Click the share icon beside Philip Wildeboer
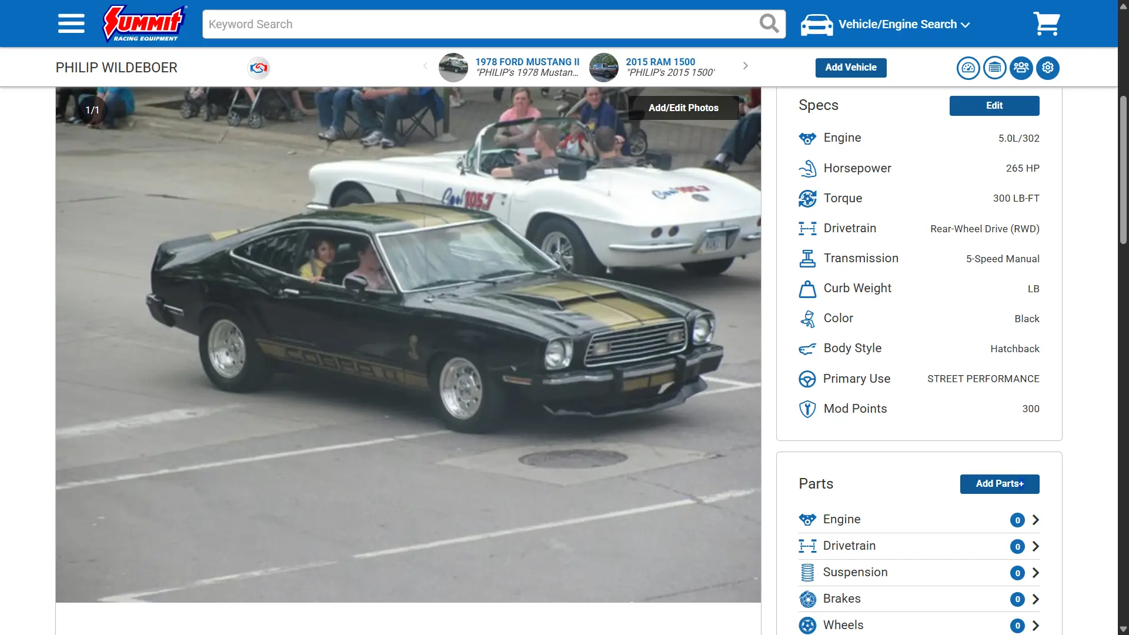 (x=259, y=68)
